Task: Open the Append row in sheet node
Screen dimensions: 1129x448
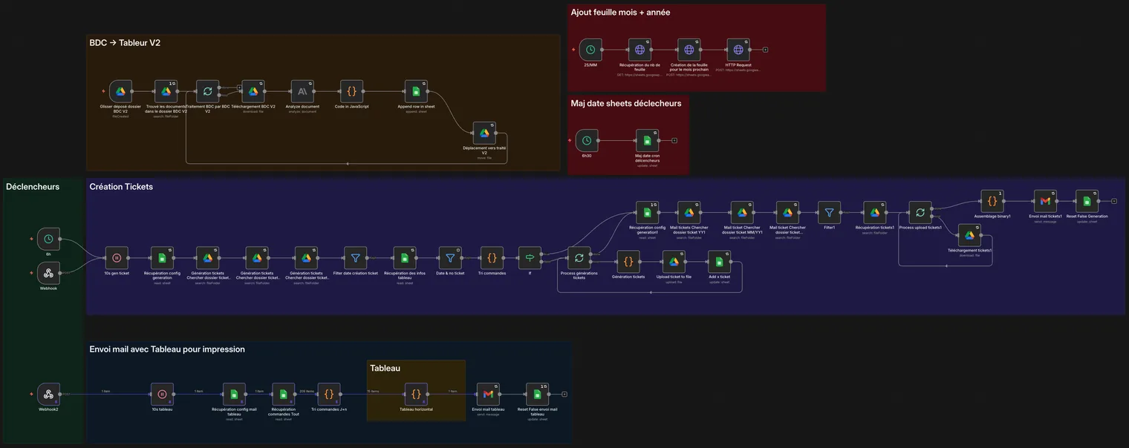Action: tap(416, 91)
